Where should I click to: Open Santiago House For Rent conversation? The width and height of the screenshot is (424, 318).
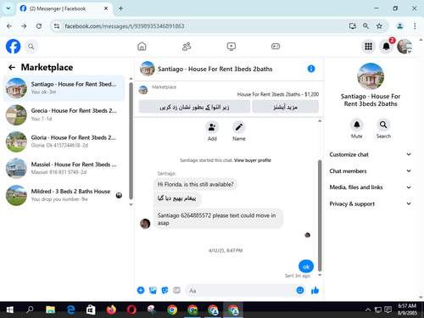pos(64,88)
